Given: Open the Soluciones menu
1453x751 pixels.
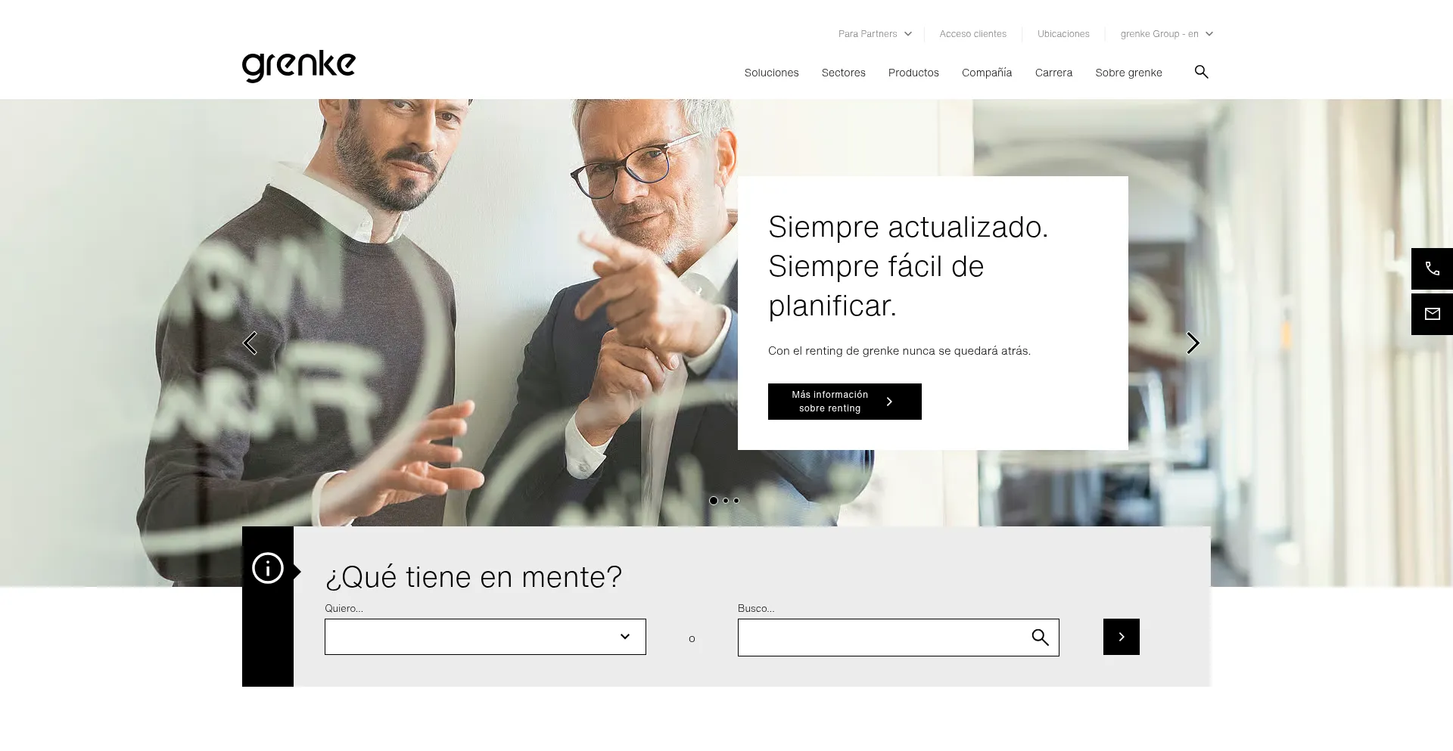Looking at the screenshot, I should [x=771, y=73].
